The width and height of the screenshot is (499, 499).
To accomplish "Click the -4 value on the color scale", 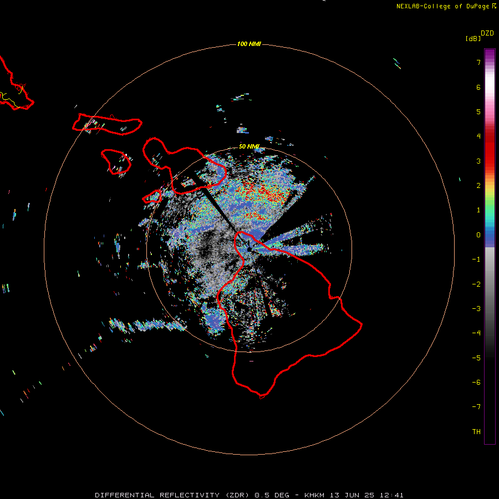I will 476,333.
